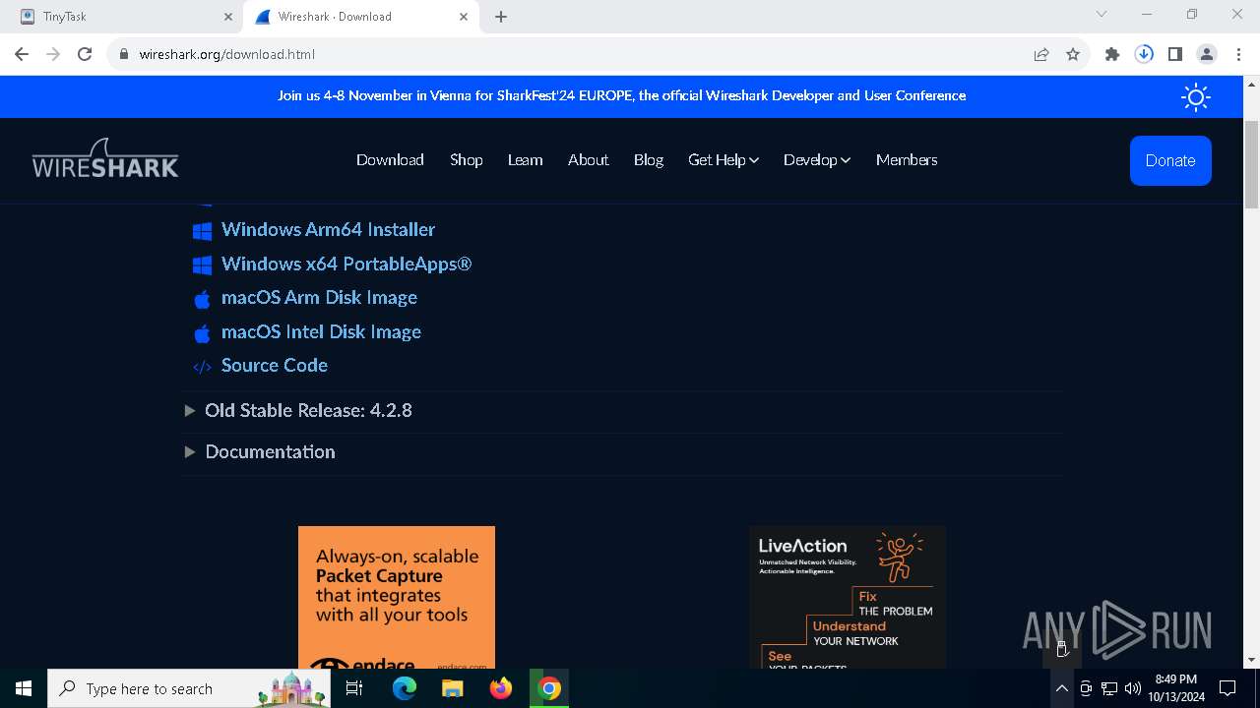Open Chrome downloads indicator
The height and width of the screenshot is (708, 1260).
pos(1144,54)
